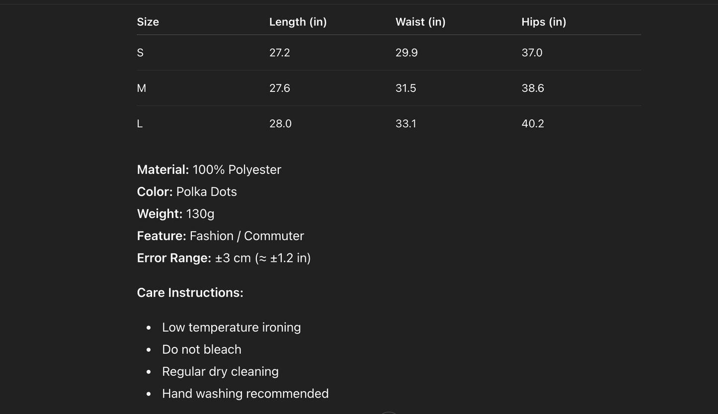Image resolution: width=718 pixels, height=414 pixels.
Task: Click the Feature Fashion / Commuter line
Action: (x=220, y=236)
